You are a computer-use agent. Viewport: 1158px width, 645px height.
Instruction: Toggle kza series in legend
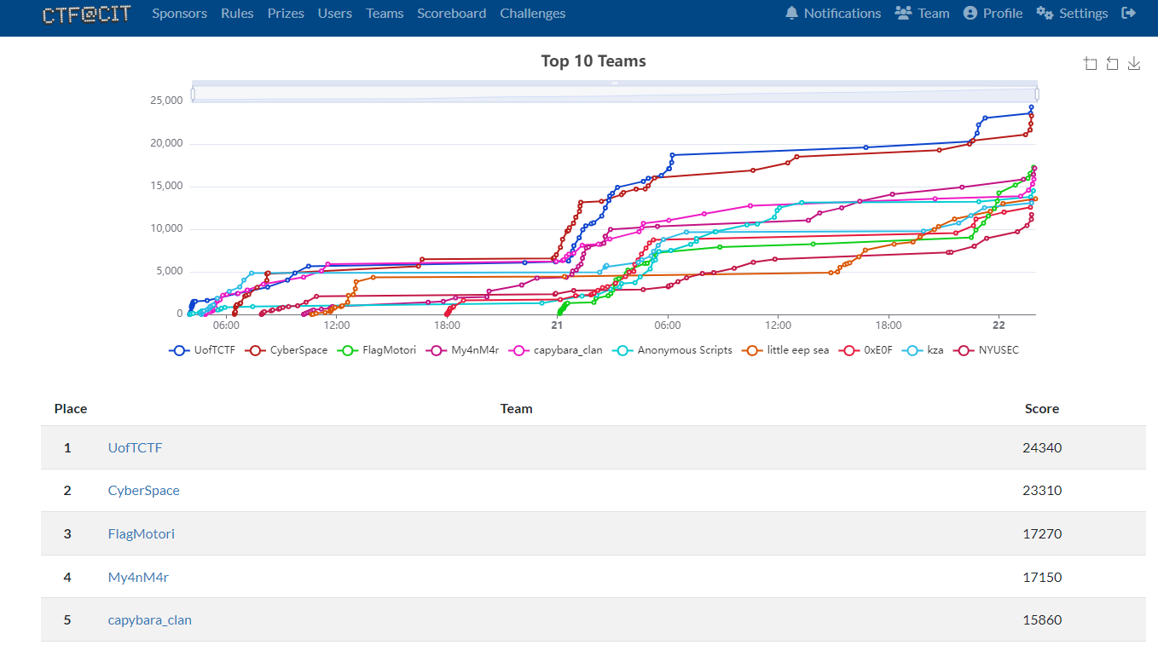coord(924,350)
